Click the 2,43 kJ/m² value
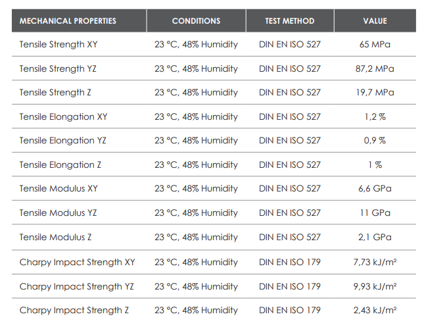This screenshot has height=331, width=424. [375, 310]
